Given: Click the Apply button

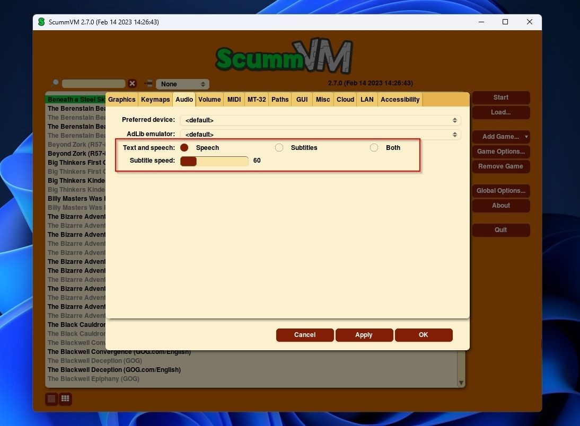Looking at the screenshot, I should point(364,335).
